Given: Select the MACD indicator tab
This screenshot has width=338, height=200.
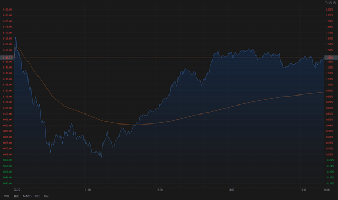Looking at the screenshot, I should tap(27, 196).
